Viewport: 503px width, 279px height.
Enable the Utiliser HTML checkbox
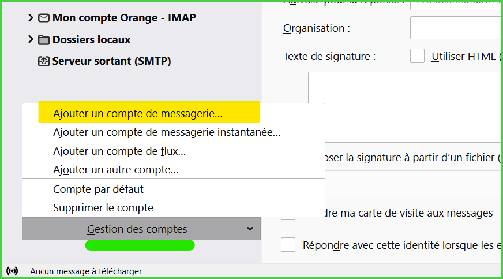click(417, 56)
